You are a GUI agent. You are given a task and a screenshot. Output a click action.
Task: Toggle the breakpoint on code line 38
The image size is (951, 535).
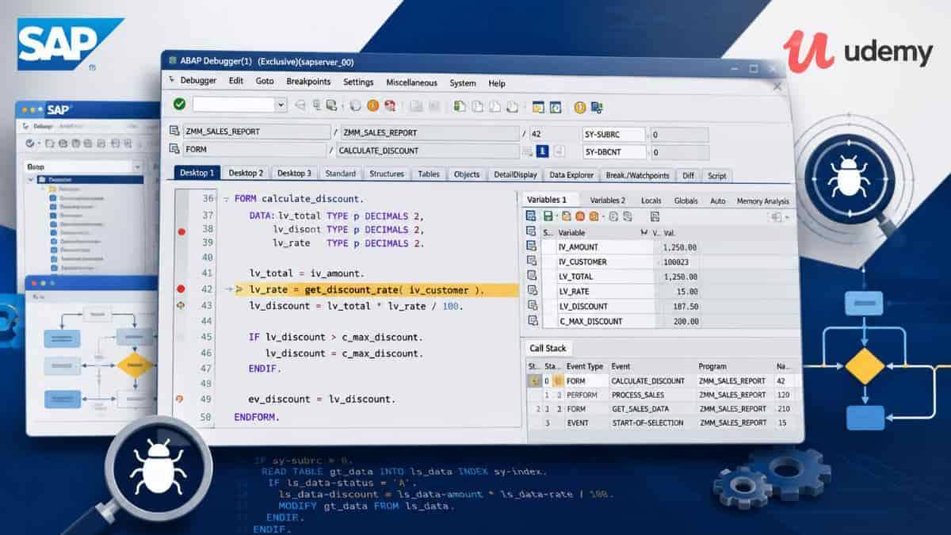[181, 231]
